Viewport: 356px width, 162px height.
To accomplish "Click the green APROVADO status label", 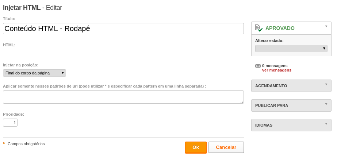I will pyautogui.click(x=280, y=28).
